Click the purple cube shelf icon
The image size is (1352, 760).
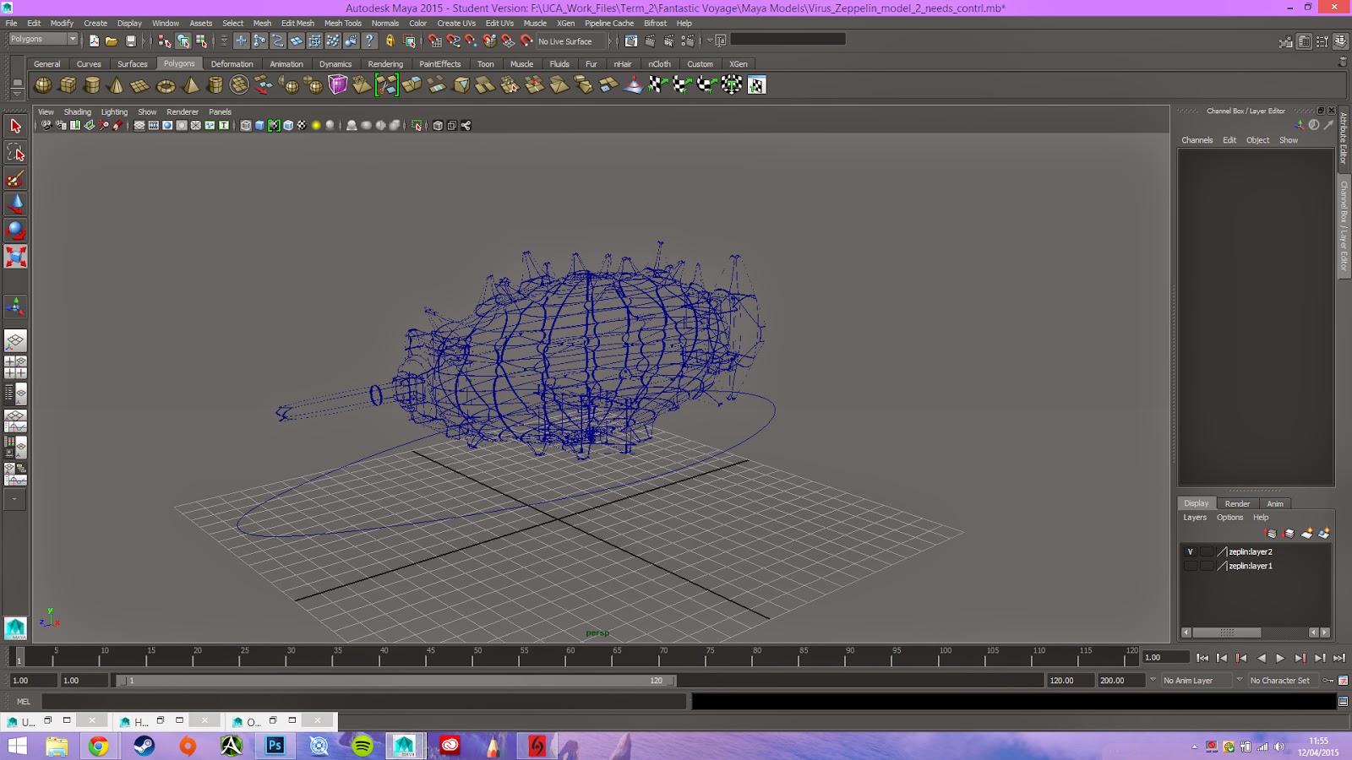[x=338, y=84]
